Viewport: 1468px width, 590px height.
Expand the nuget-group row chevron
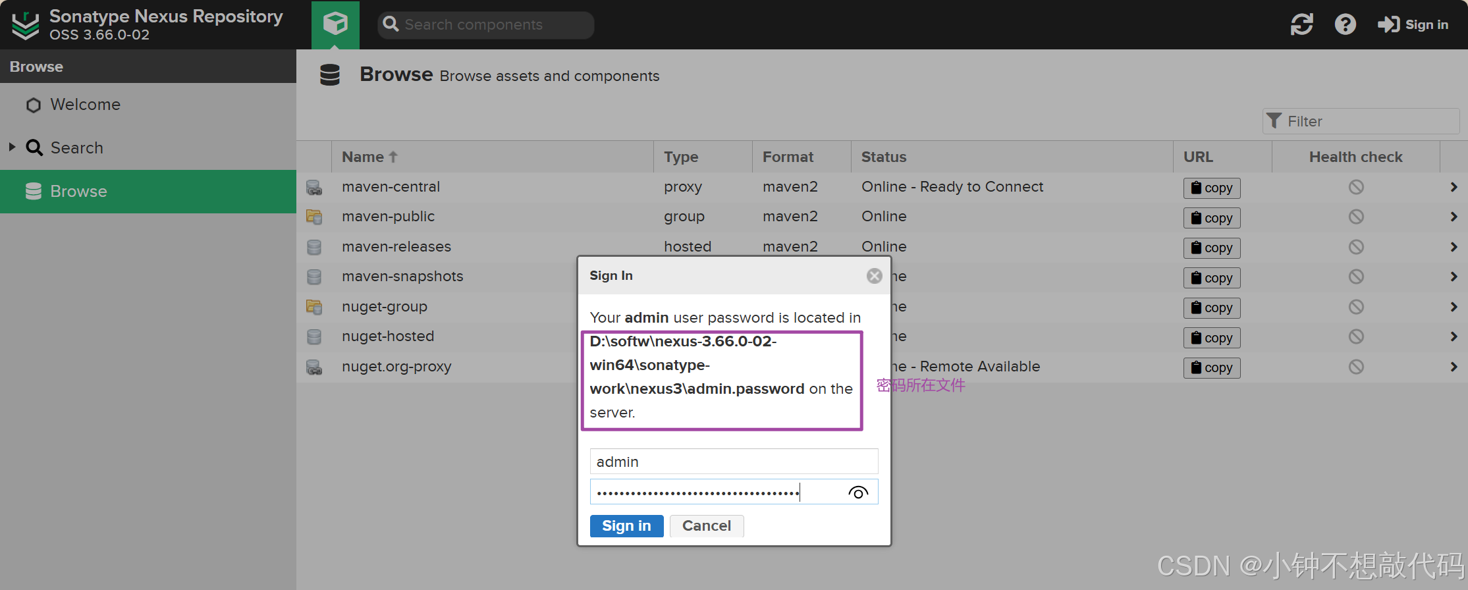tap(1454, 307)
